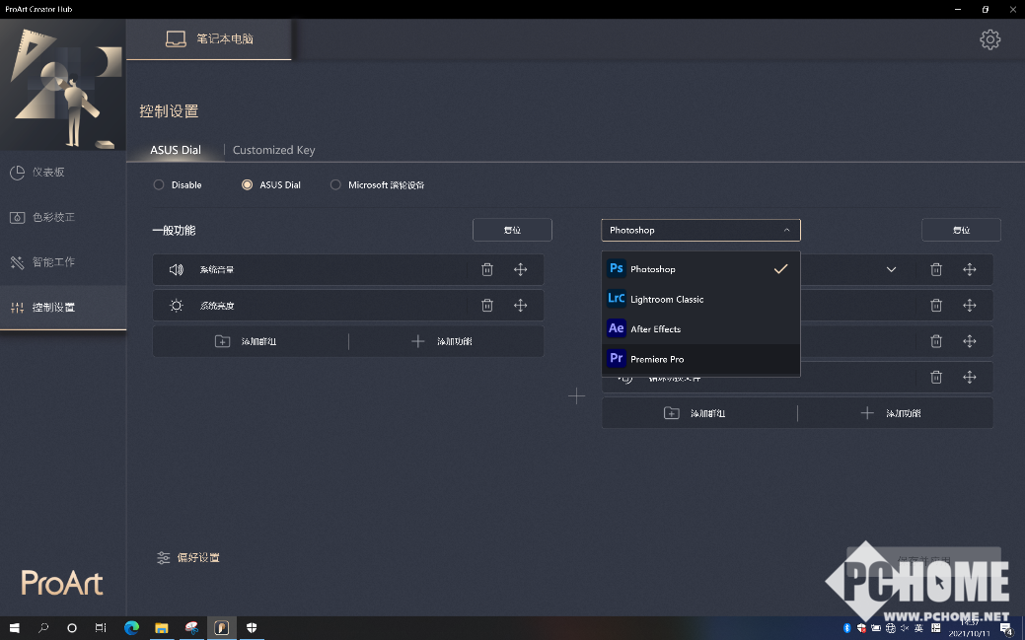Choose Premiere Pro from the application list
The height and width of the screenshot is (640, 1025).
coord(700,359)
